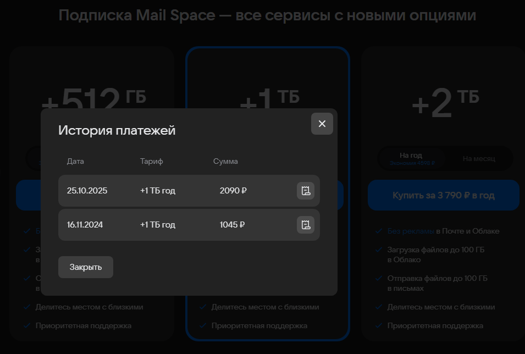Click Загрузка файлов до 100 ГБ in +2 ТБ plan

pyautogui.click(x=435, y=255)
